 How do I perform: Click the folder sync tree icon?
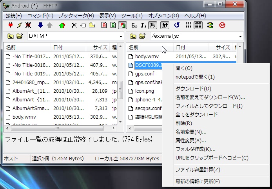[x=210, y=25]
